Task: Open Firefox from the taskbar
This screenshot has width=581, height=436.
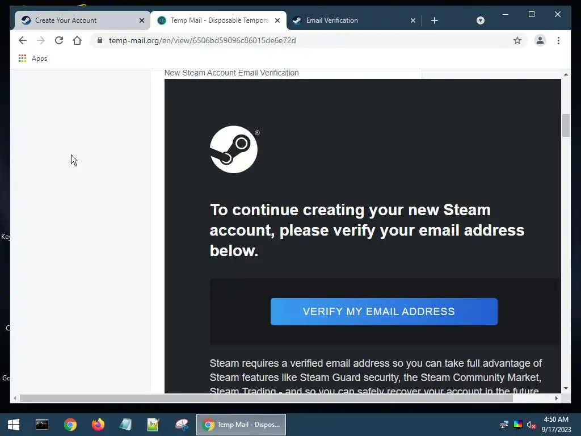Action: tap(98, 425)
